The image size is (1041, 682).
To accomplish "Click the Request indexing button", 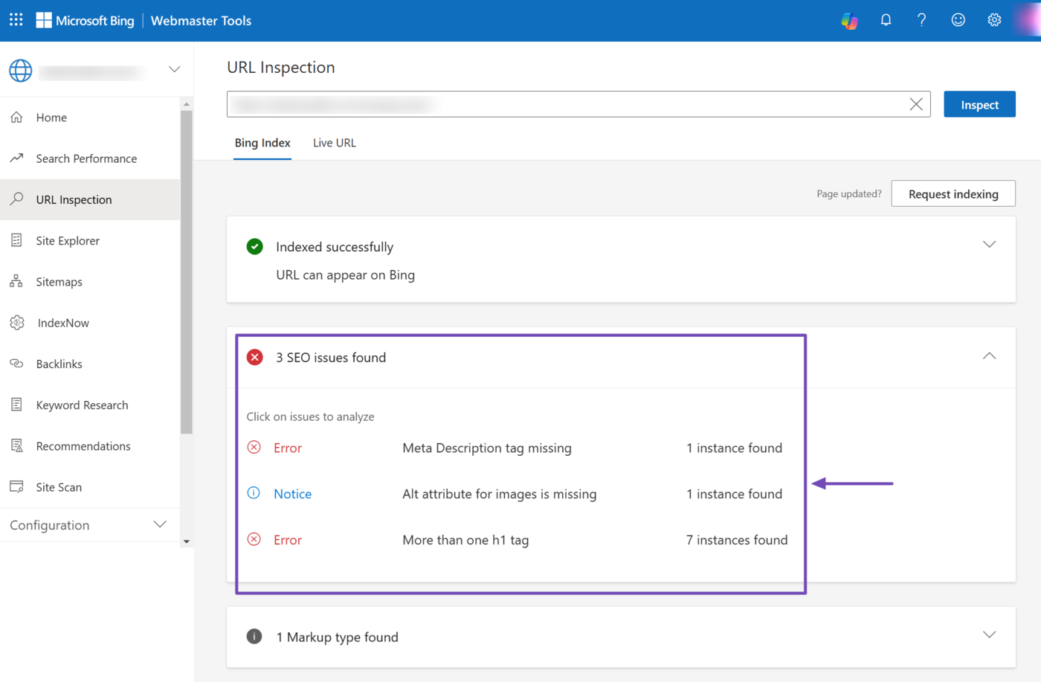I will [953, 194].
